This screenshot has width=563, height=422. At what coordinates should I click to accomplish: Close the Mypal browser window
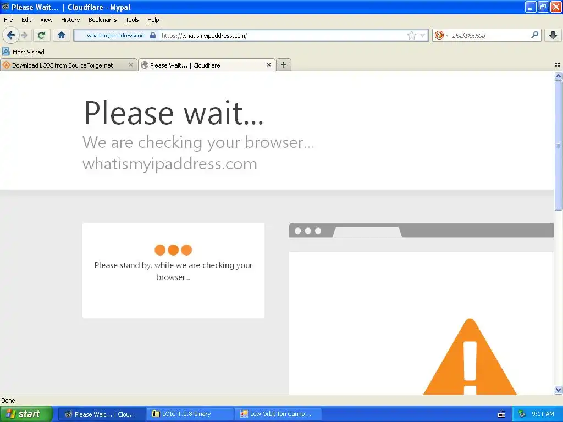(x=556, y=7)
